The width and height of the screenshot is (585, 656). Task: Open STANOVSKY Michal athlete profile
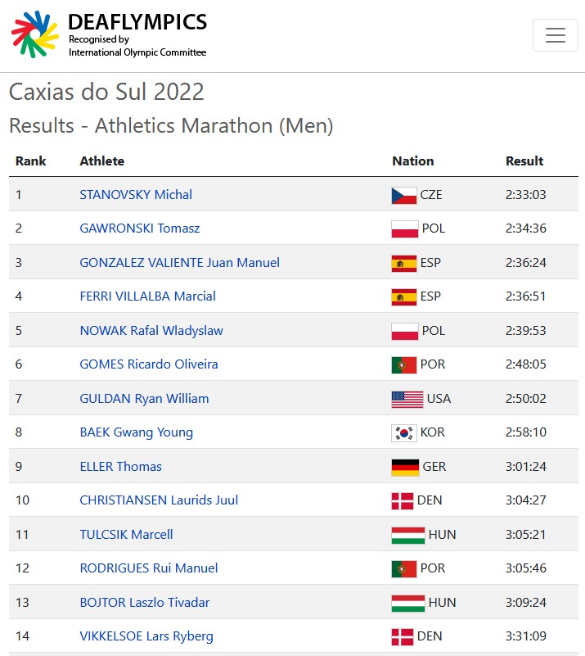[x=136, y=195]
